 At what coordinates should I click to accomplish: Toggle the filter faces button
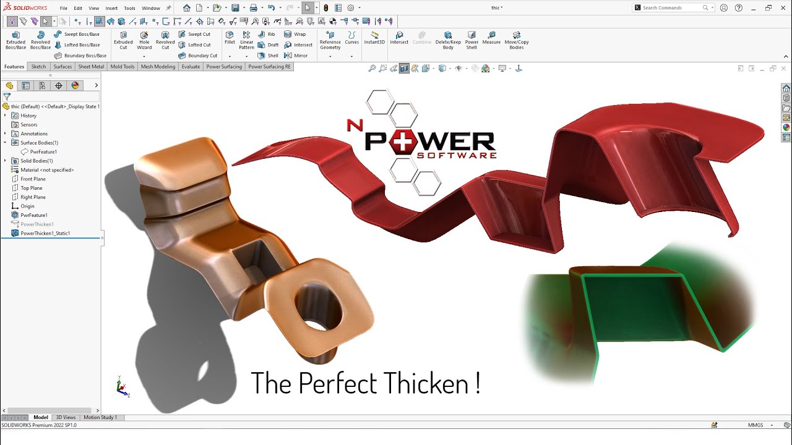click(99, 22)
